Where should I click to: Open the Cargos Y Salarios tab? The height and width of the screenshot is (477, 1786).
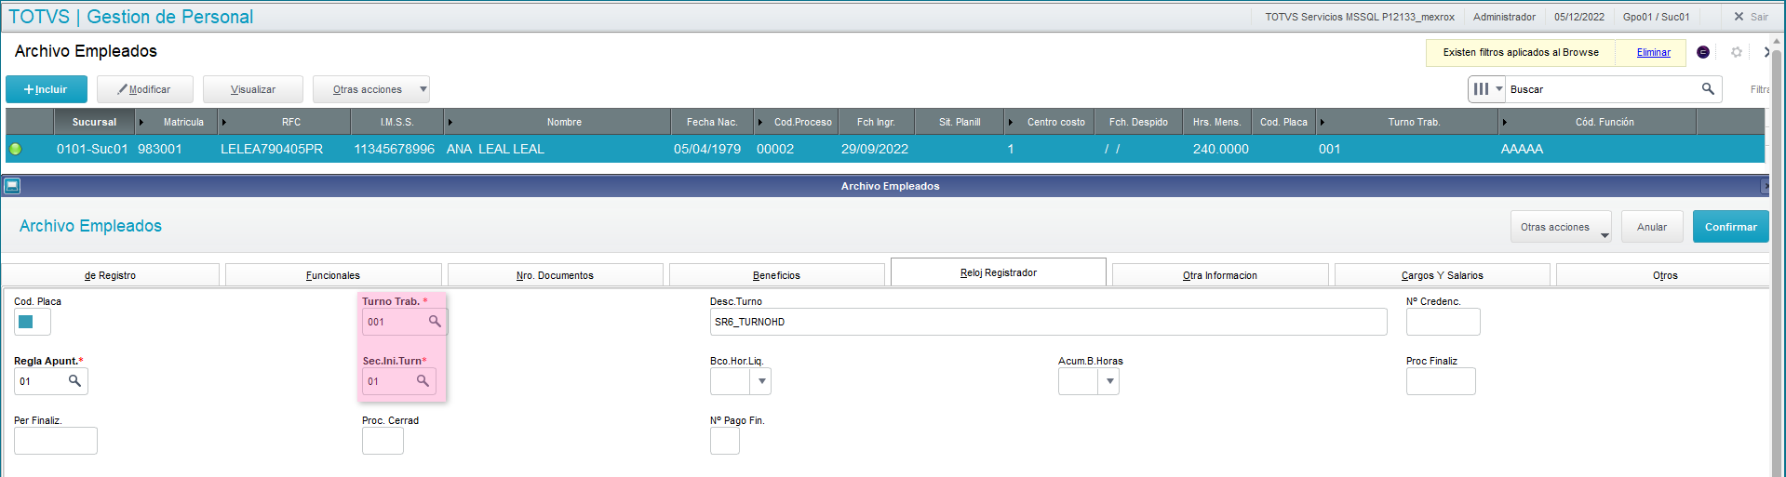click(1443, 275)
